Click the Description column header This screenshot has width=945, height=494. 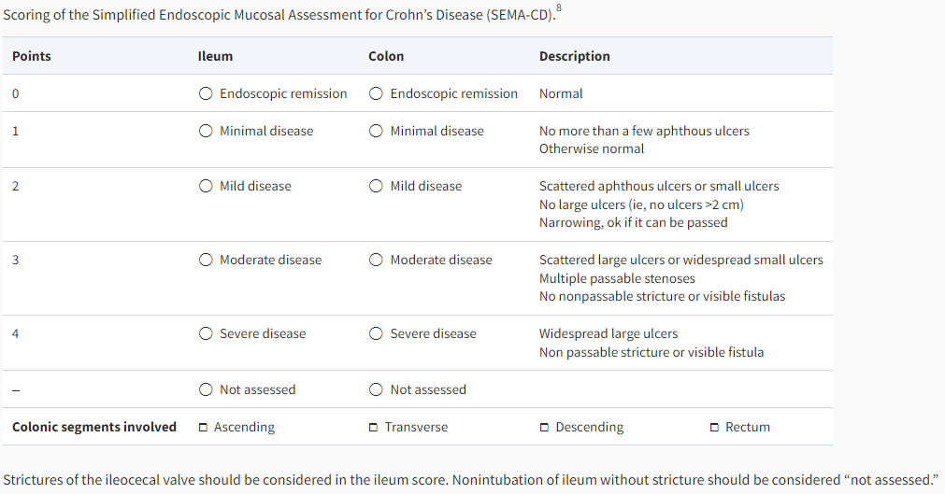pyautogui.click(x=574, y=56)
